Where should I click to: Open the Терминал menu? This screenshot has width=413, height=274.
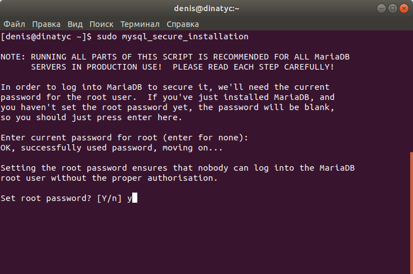point(140,24)
